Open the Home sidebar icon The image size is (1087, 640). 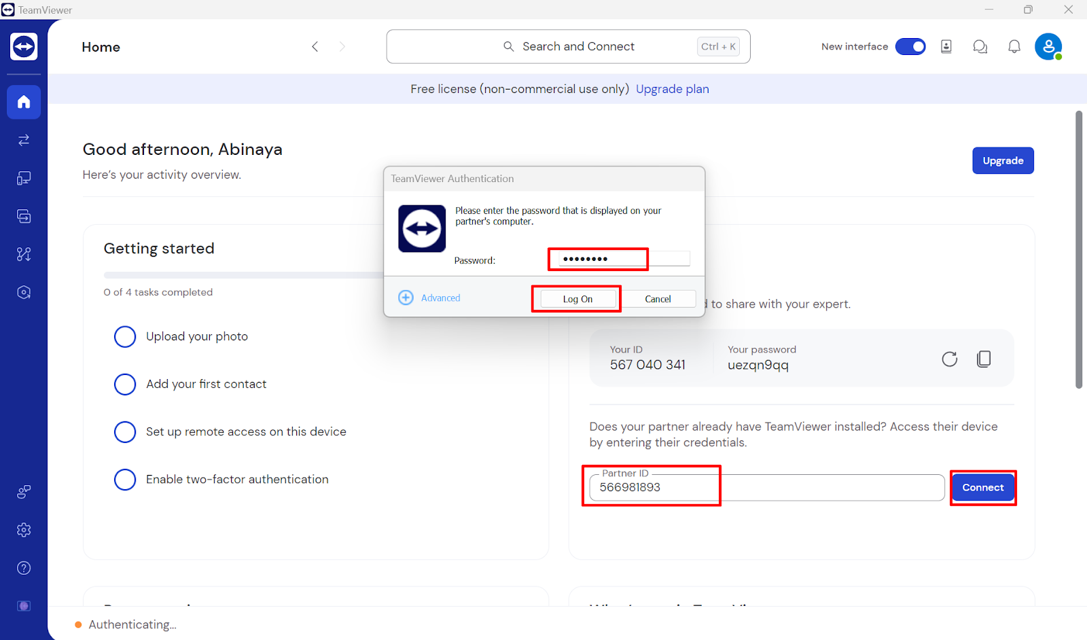[24, 102]
